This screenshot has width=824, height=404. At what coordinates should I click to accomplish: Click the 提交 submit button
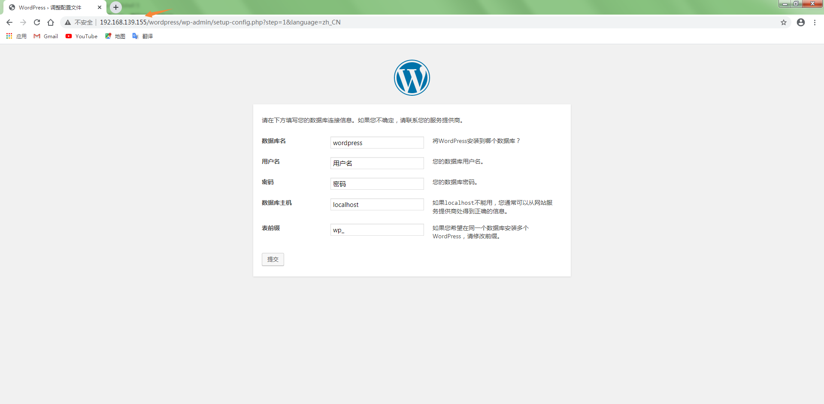(273, 259)
